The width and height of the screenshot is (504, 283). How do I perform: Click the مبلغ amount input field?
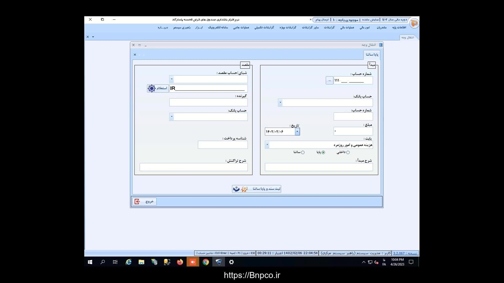[x=353, y=131]
